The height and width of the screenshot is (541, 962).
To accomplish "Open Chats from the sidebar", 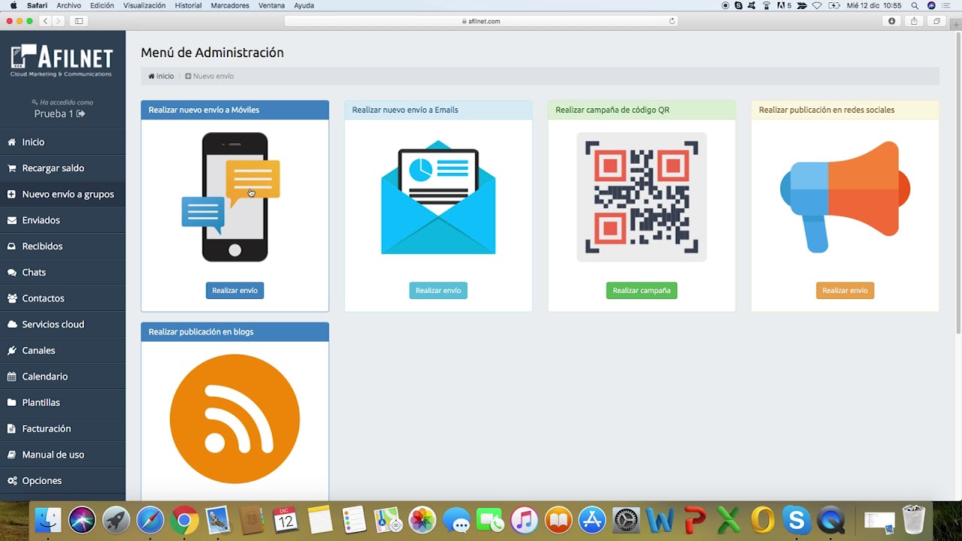I will point(62,272).
